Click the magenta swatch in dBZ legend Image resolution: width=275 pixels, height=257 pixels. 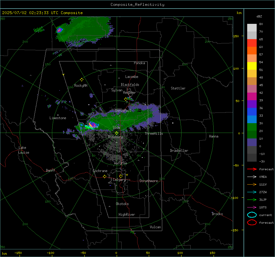[252, 97]
